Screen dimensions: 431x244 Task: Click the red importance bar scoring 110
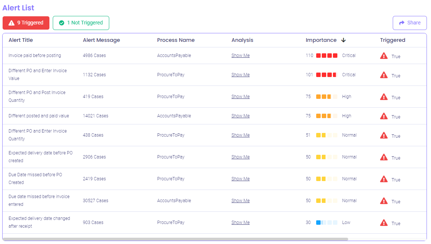click(327, 56)
